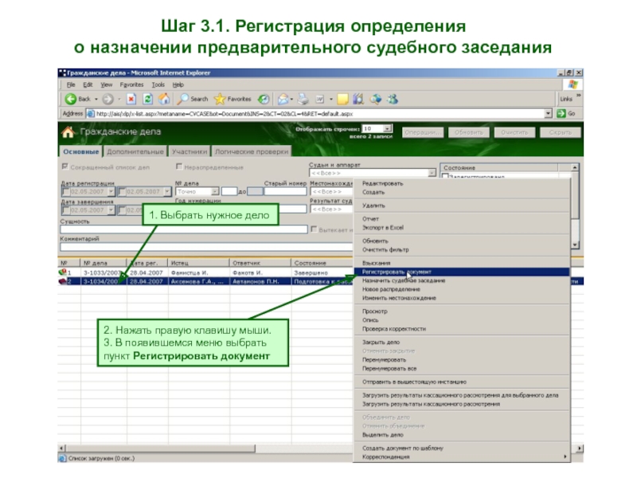The image size is (637, 478).
Task: Toggle the Вытекает checkbox
Action: 314,229
